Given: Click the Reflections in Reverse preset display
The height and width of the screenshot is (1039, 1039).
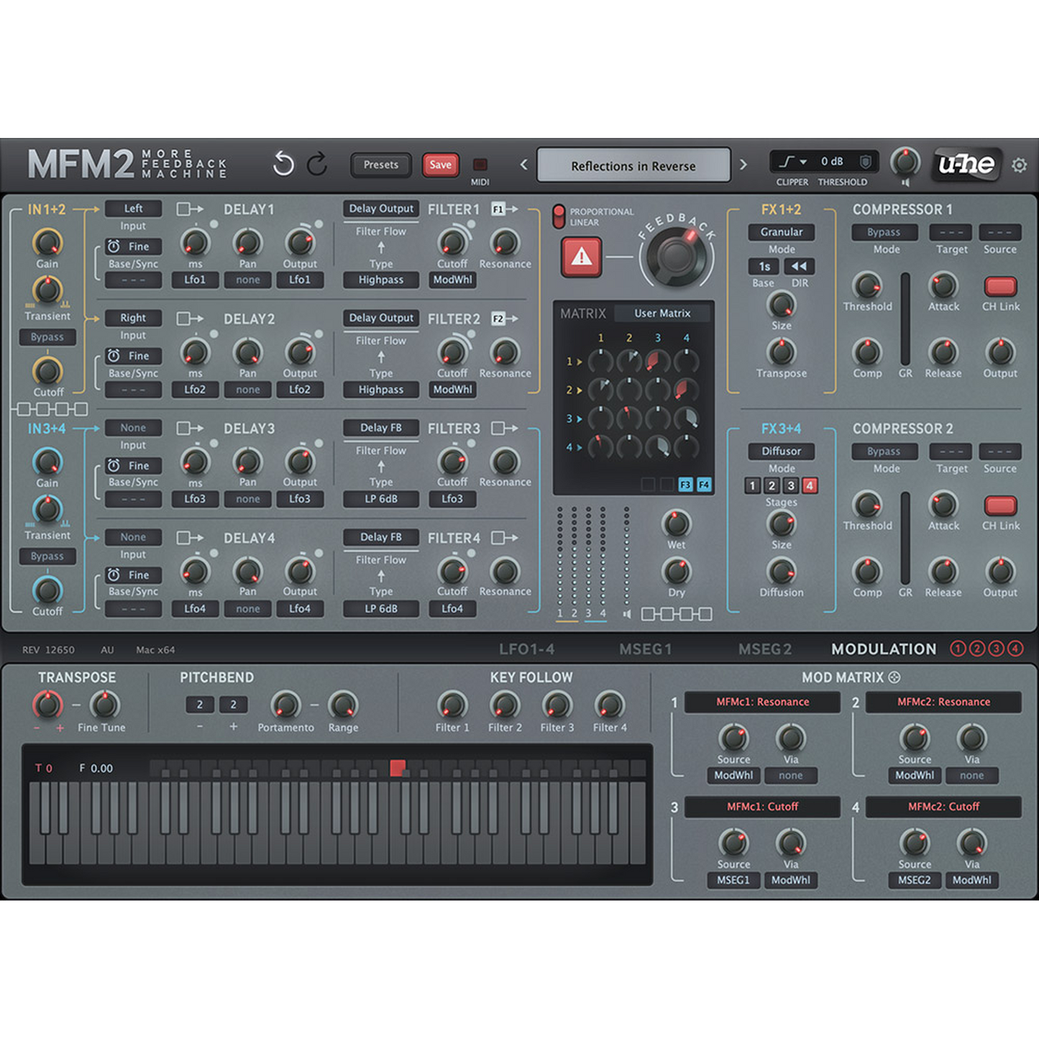Looking at the screenshot, I should coord(633,166).
